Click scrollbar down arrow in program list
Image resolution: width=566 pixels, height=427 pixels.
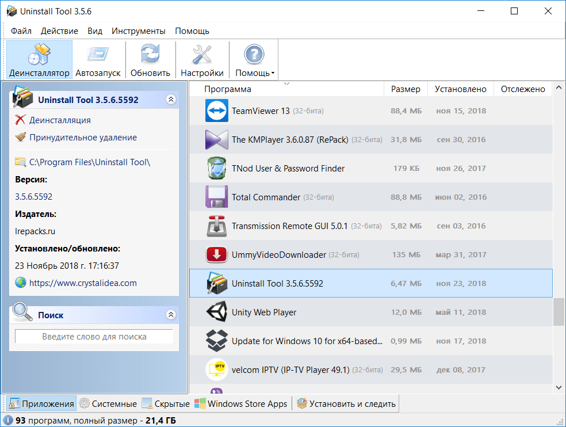coord(559,388)
